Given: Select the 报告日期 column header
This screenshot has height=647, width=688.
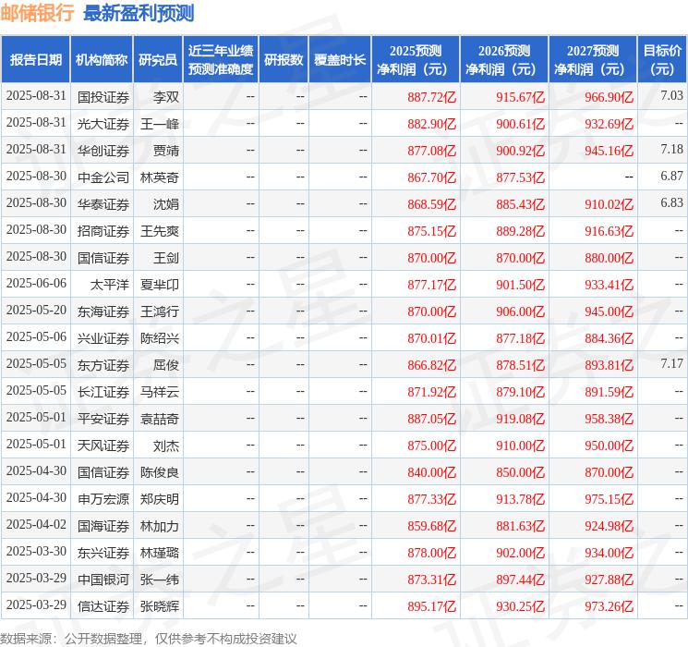Looking at the screenshot, I should tap(35, 60).
